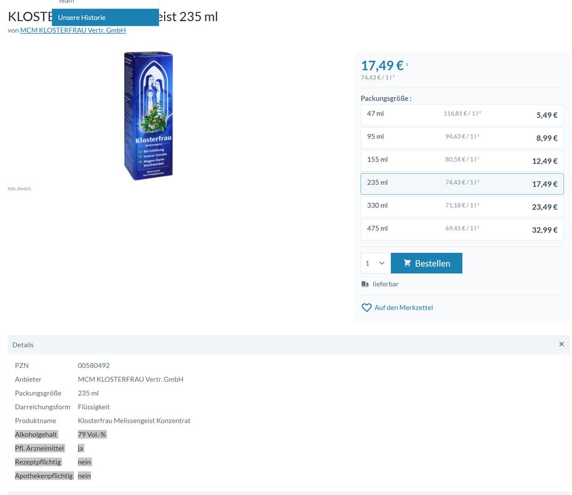Click the shopping cart icon in Bestellen
Screen dimensions: 572x495
[x=407, y=263]
